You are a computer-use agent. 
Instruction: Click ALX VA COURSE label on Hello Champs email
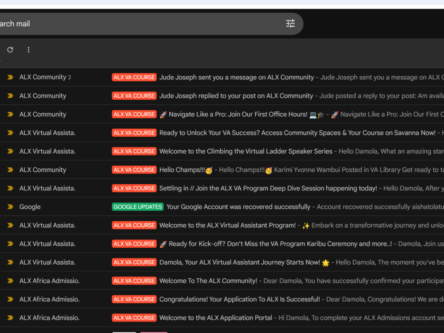[x=134, y=170]
